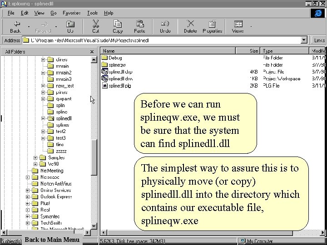The width and height of the screenshot is (327, 245).
Task: Select the splinedll folder in tree
Action: click(x=64, y=118)
